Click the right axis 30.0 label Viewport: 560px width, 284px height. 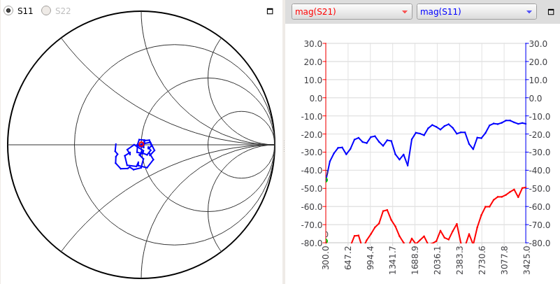coord(538,44)
